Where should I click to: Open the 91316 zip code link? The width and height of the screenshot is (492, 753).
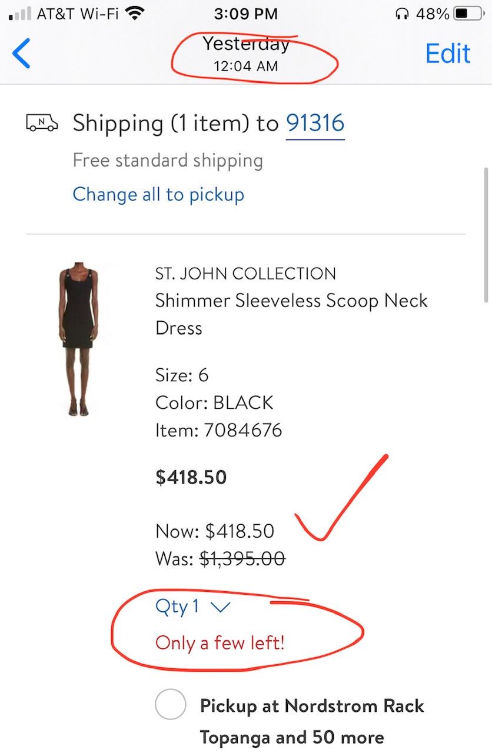pyautogui.click(x=315, y=123)
